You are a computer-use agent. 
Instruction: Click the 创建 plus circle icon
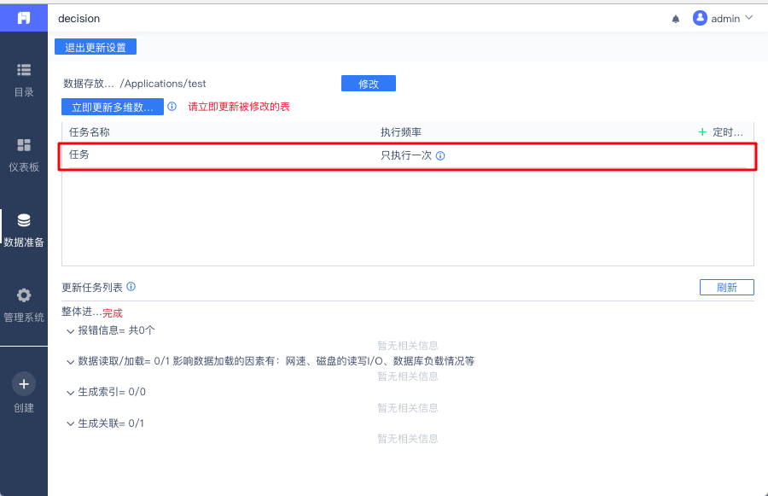tap(24, 384)
